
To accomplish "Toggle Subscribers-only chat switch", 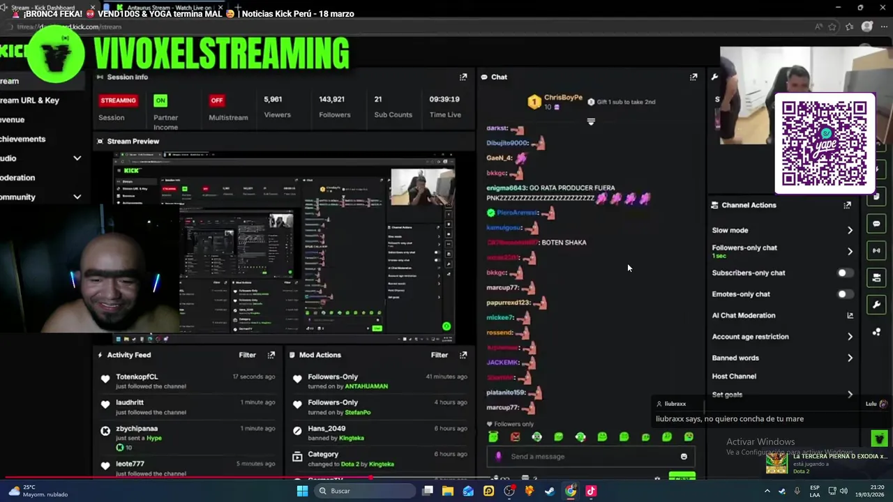I will click(845, 273).
